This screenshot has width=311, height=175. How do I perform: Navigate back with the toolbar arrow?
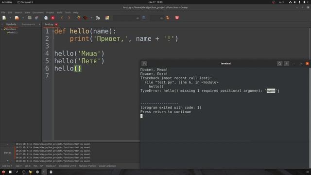62,18
